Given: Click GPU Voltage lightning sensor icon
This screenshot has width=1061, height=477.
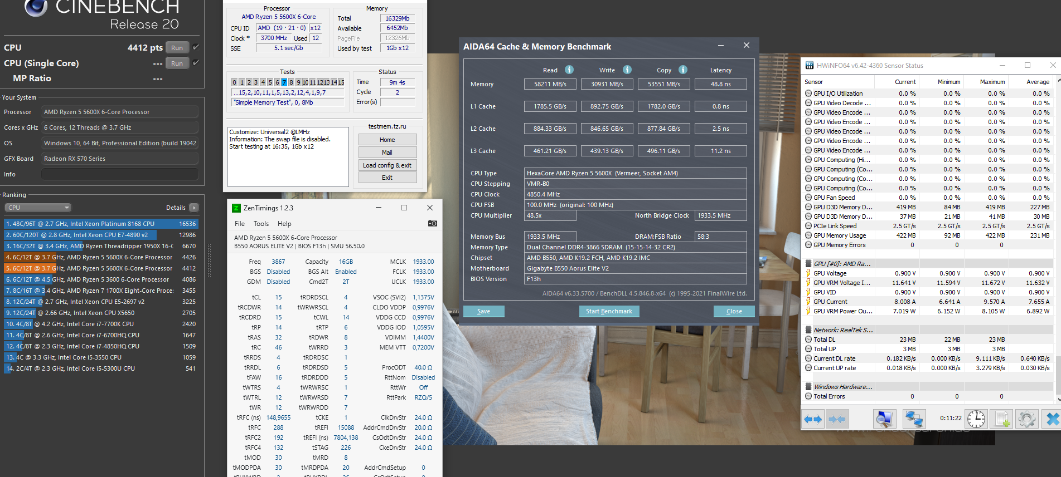Looking at the screenshot, I should [x=808, y=273].
